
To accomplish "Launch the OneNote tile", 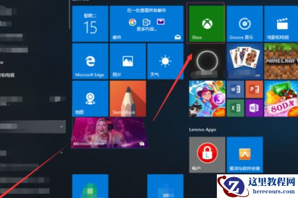I will click(x=254, y=108).
